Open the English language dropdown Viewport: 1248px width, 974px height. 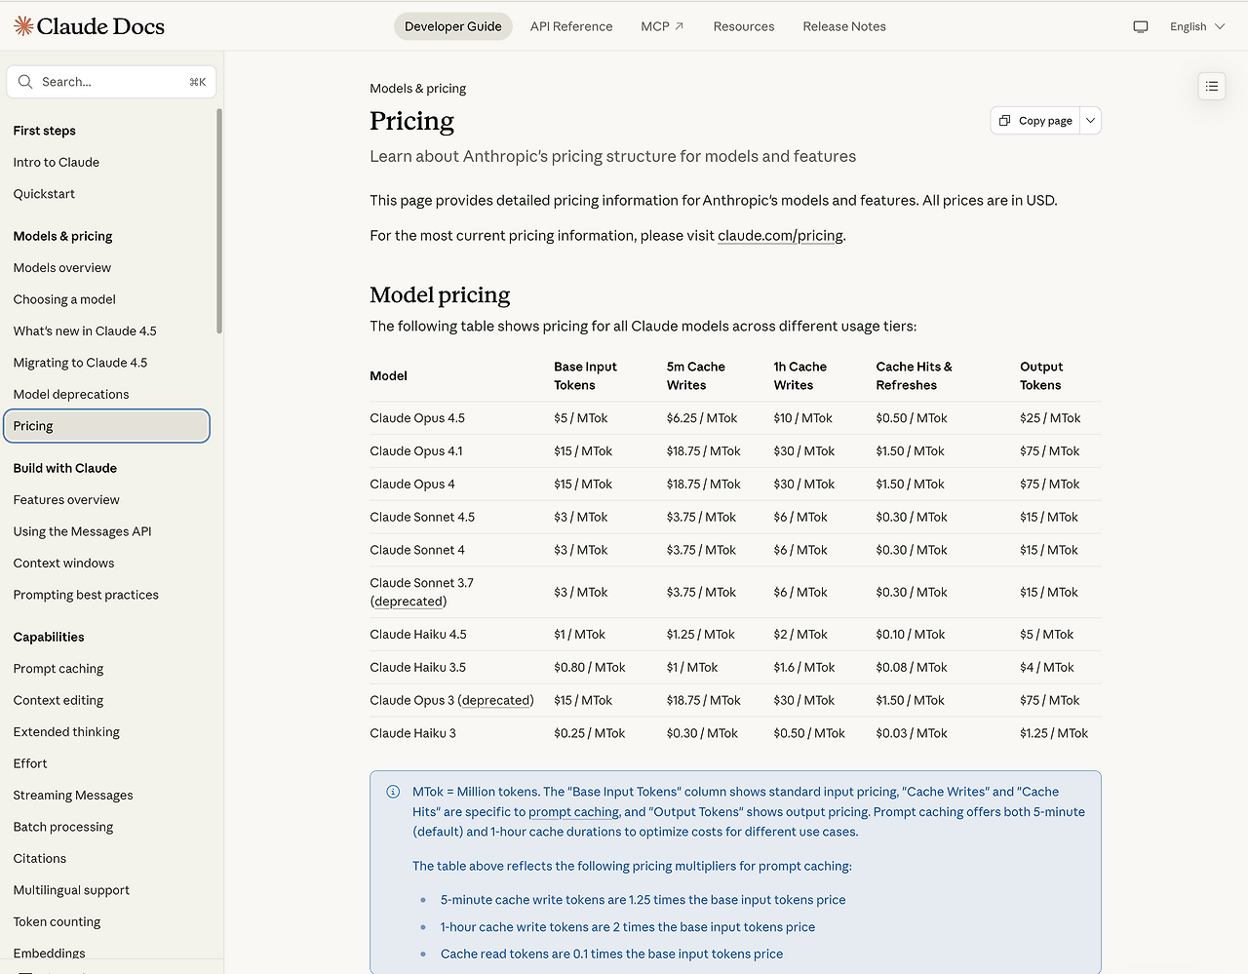pyautogui.click(x=1197, y=26)
